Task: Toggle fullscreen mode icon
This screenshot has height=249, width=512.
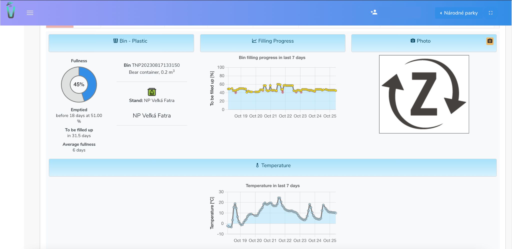Action: click(x=490, y=13)
